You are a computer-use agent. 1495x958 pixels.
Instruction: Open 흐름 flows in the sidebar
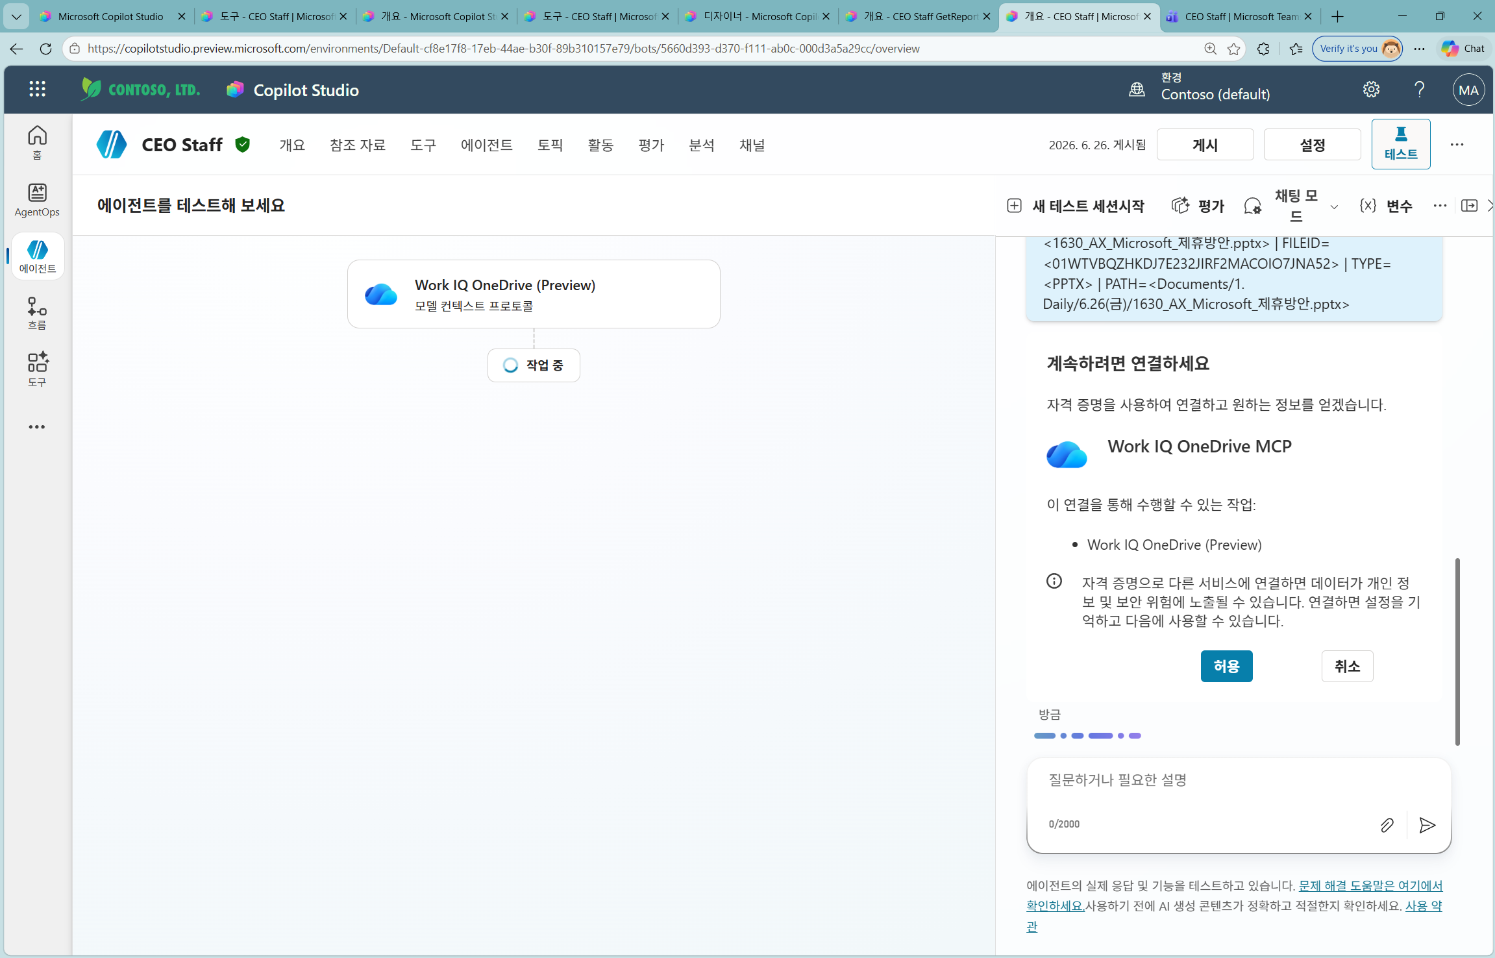coord(37,313)
